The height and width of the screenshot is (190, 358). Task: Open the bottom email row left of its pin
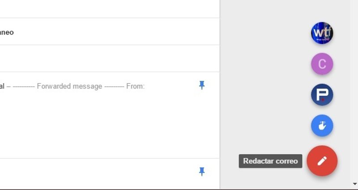point(89,172)
